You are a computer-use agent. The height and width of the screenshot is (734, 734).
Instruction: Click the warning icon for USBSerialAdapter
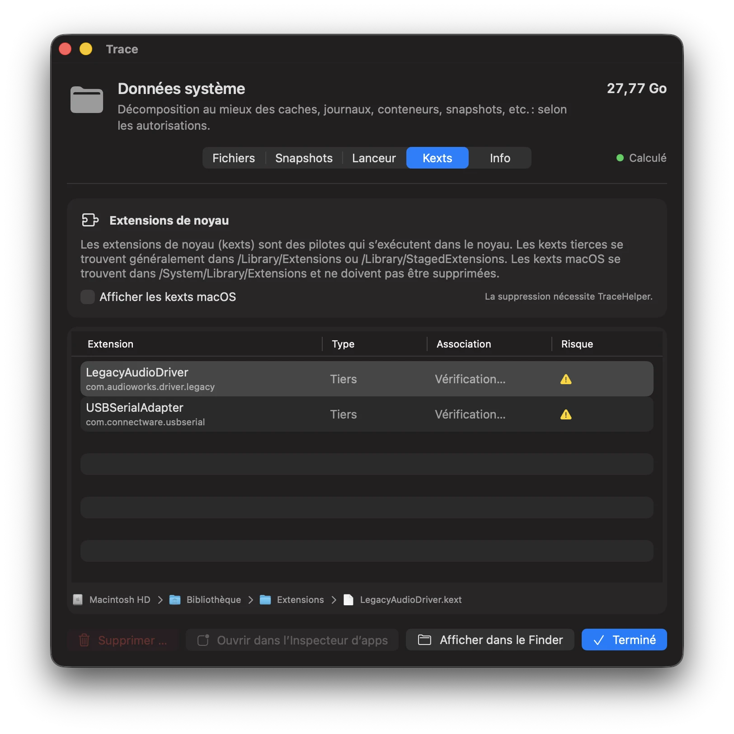[566, 414]
